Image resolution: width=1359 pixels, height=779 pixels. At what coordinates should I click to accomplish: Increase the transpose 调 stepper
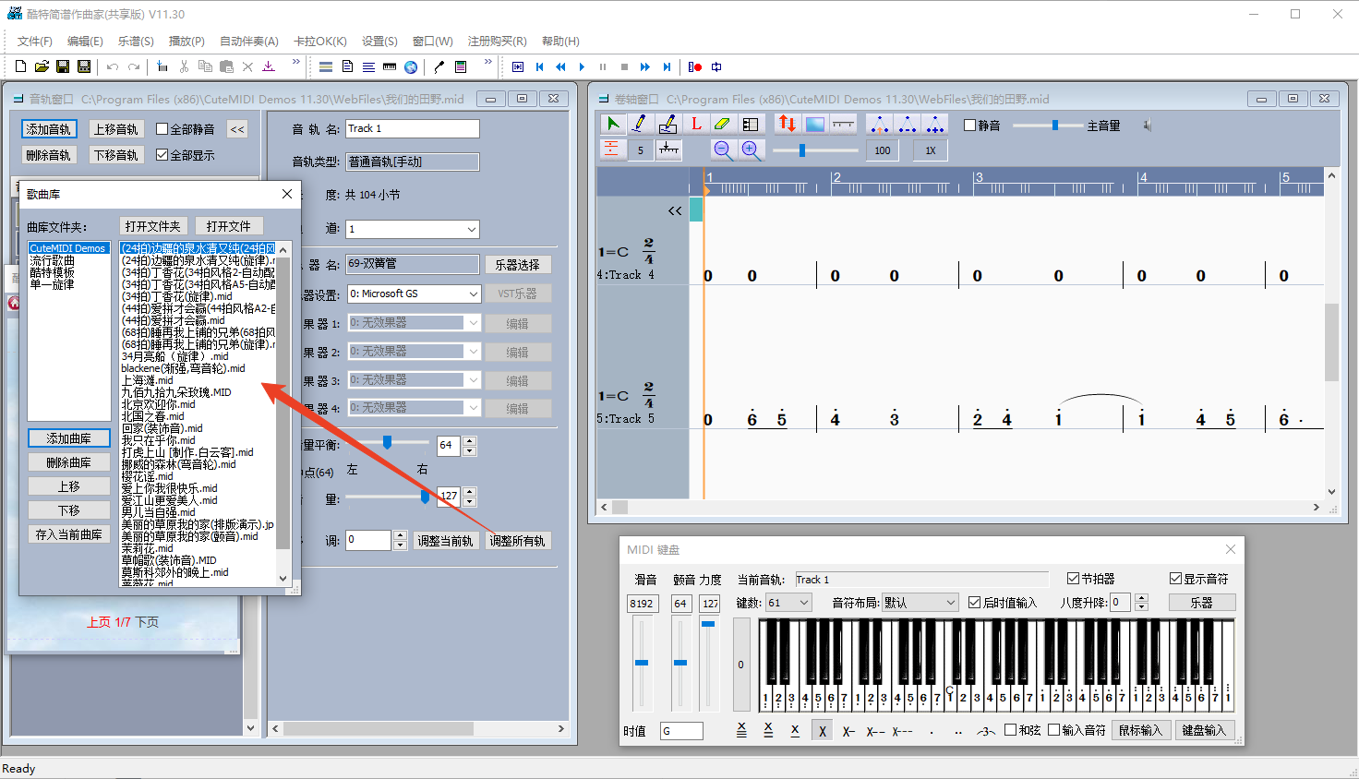point(400,535)
